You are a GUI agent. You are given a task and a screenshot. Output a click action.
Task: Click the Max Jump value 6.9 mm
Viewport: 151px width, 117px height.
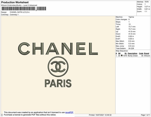click(131, 46)
